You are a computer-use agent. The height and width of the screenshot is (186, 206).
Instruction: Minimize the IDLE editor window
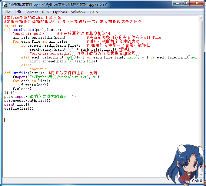(x=177, y=3)
